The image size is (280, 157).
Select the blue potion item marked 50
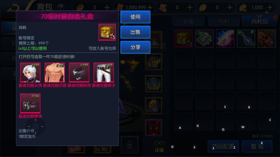pyautogui.click(x=246, y=38)
